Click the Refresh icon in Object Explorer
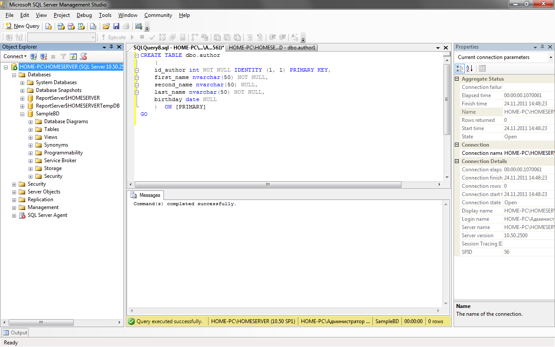This screenshot has height=347, width=555. pos(73,56)
